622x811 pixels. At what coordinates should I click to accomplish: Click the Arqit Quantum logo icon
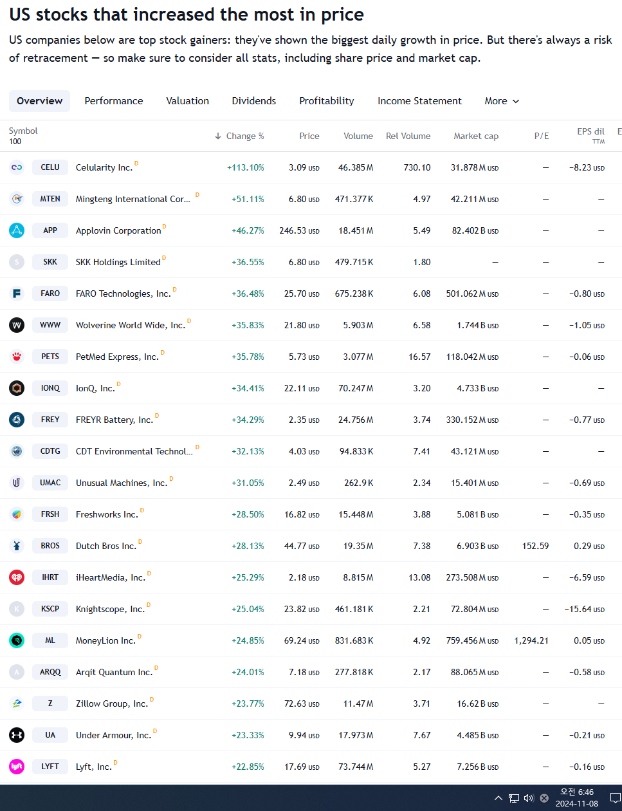17,672
